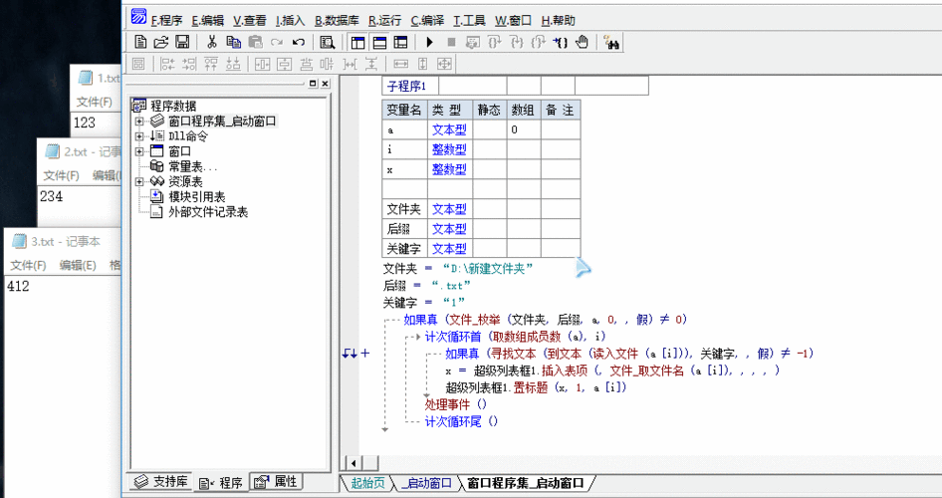Switch to the 属性 panel tab
This screenshot has height=498, width=942.
276,482
